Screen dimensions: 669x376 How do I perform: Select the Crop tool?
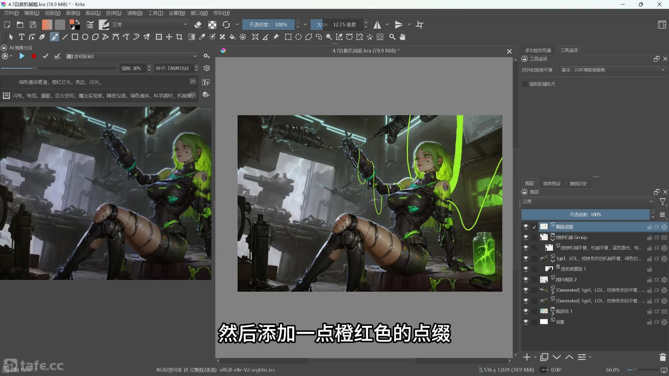click(179, 37)
